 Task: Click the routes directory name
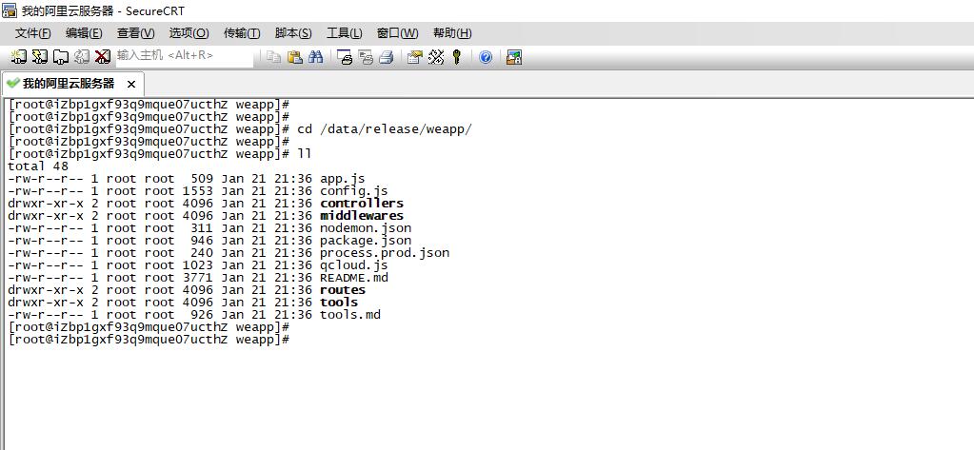coord(342,290)
